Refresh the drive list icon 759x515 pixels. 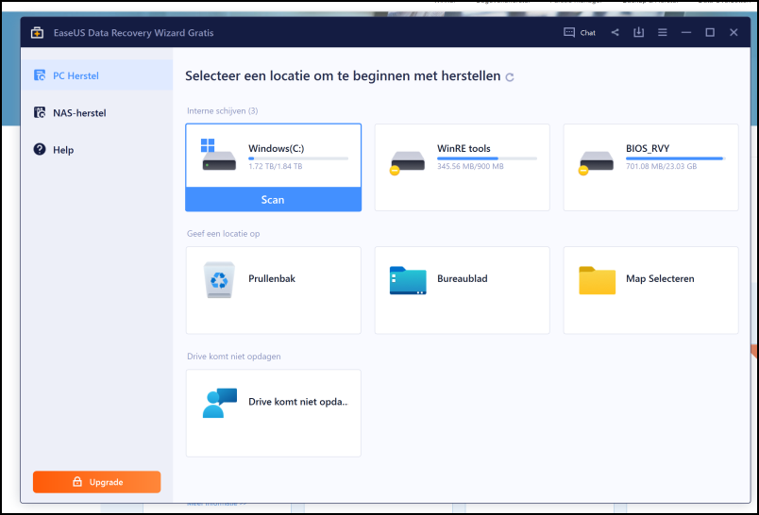click(509, 77)
